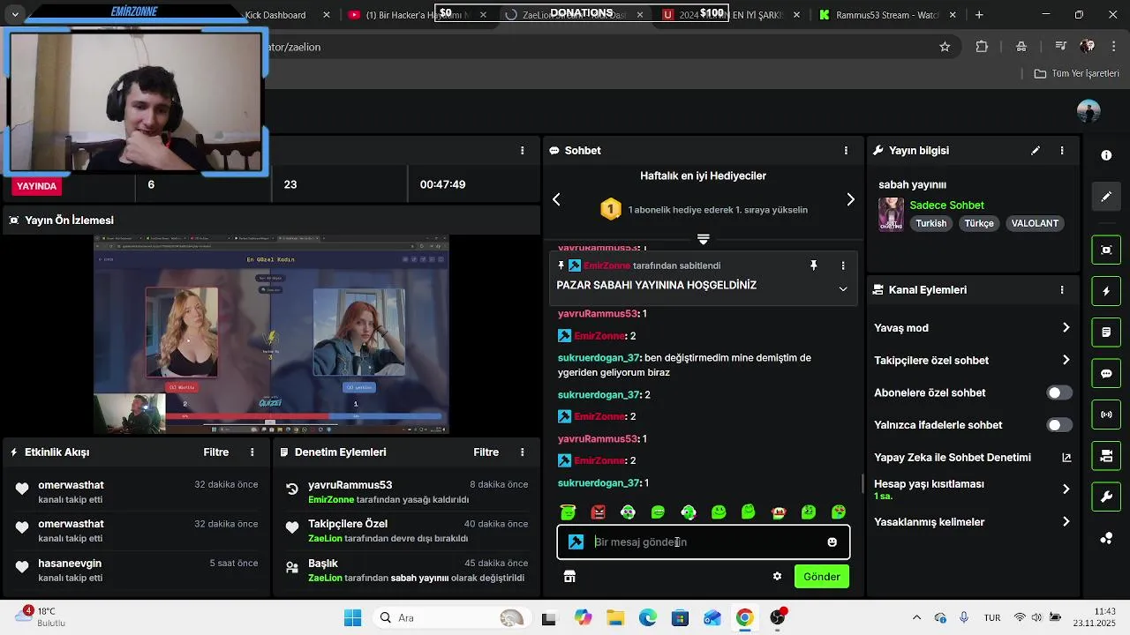The image size is (1130, 635).
Task: Toggle the wrench stream info sidebar icon
Action: (1106, 497)
